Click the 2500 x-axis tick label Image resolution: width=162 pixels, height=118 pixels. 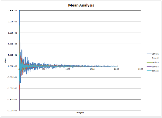click(141, 69)
